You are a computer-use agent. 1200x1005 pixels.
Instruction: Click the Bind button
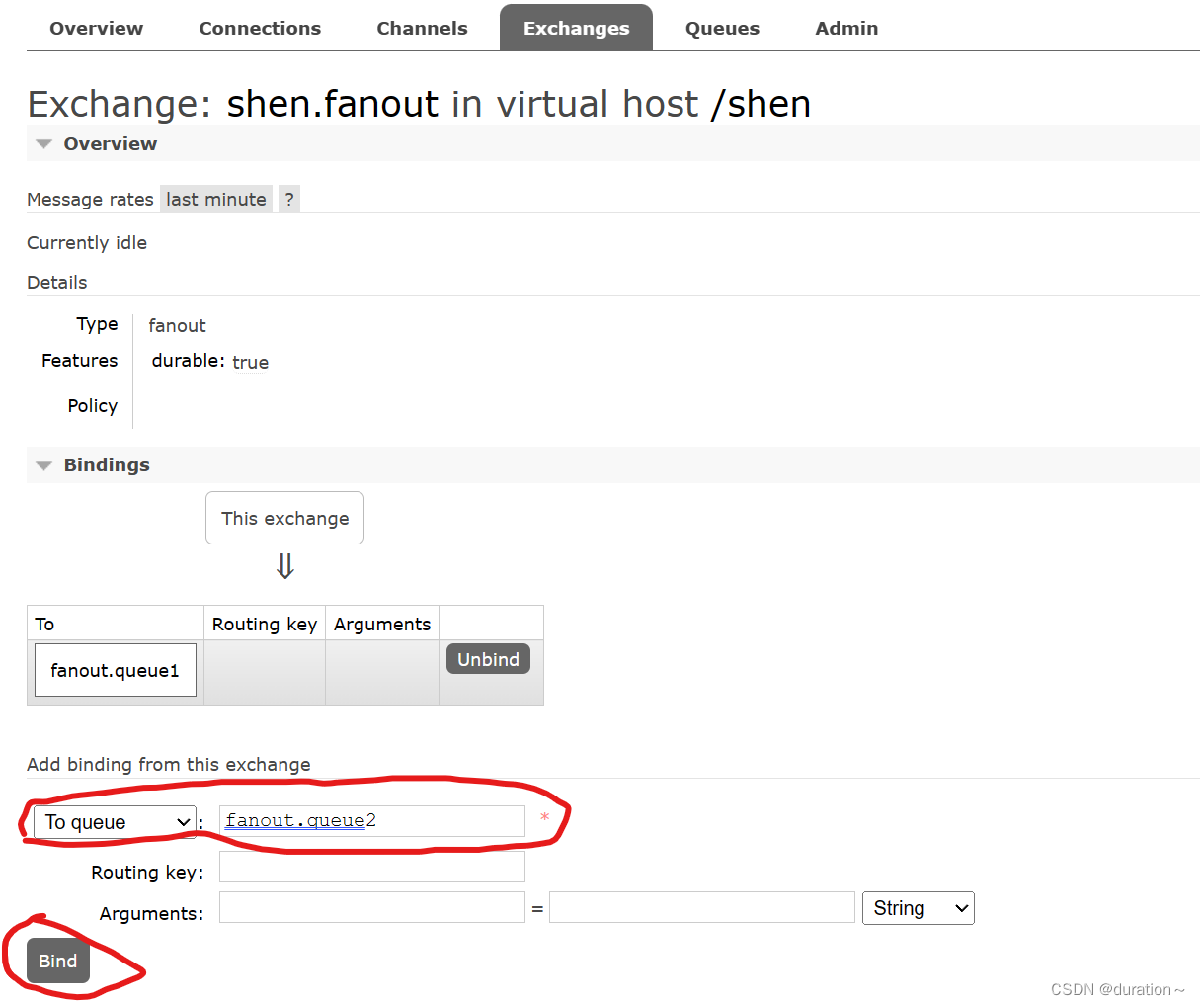tap(57, 960)
